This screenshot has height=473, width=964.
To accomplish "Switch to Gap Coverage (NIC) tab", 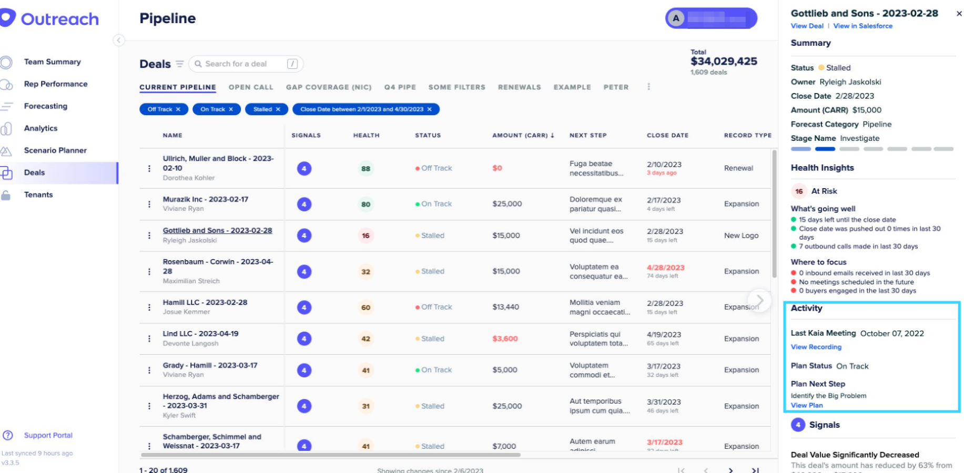I will 329,87.
